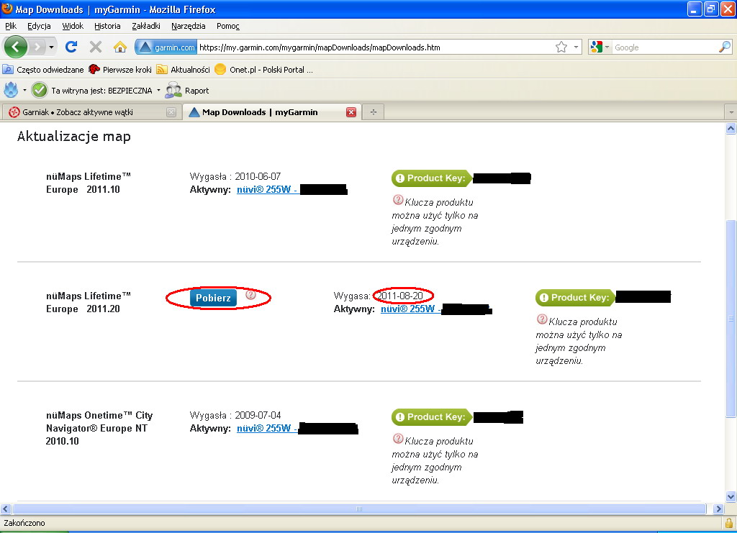Click the greyed Forward arrow button
Screen dimensions: 737x533
pos(37,47)
